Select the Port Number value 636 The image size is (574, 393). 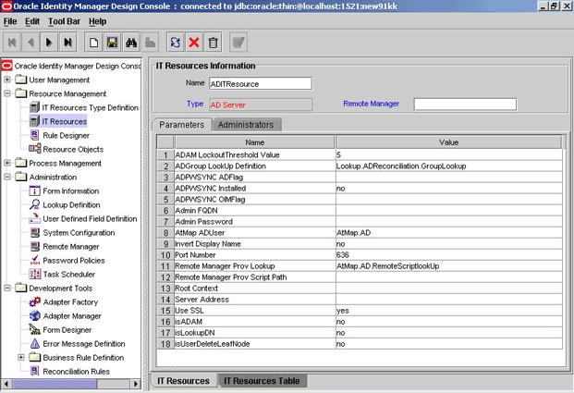[449, 255]
